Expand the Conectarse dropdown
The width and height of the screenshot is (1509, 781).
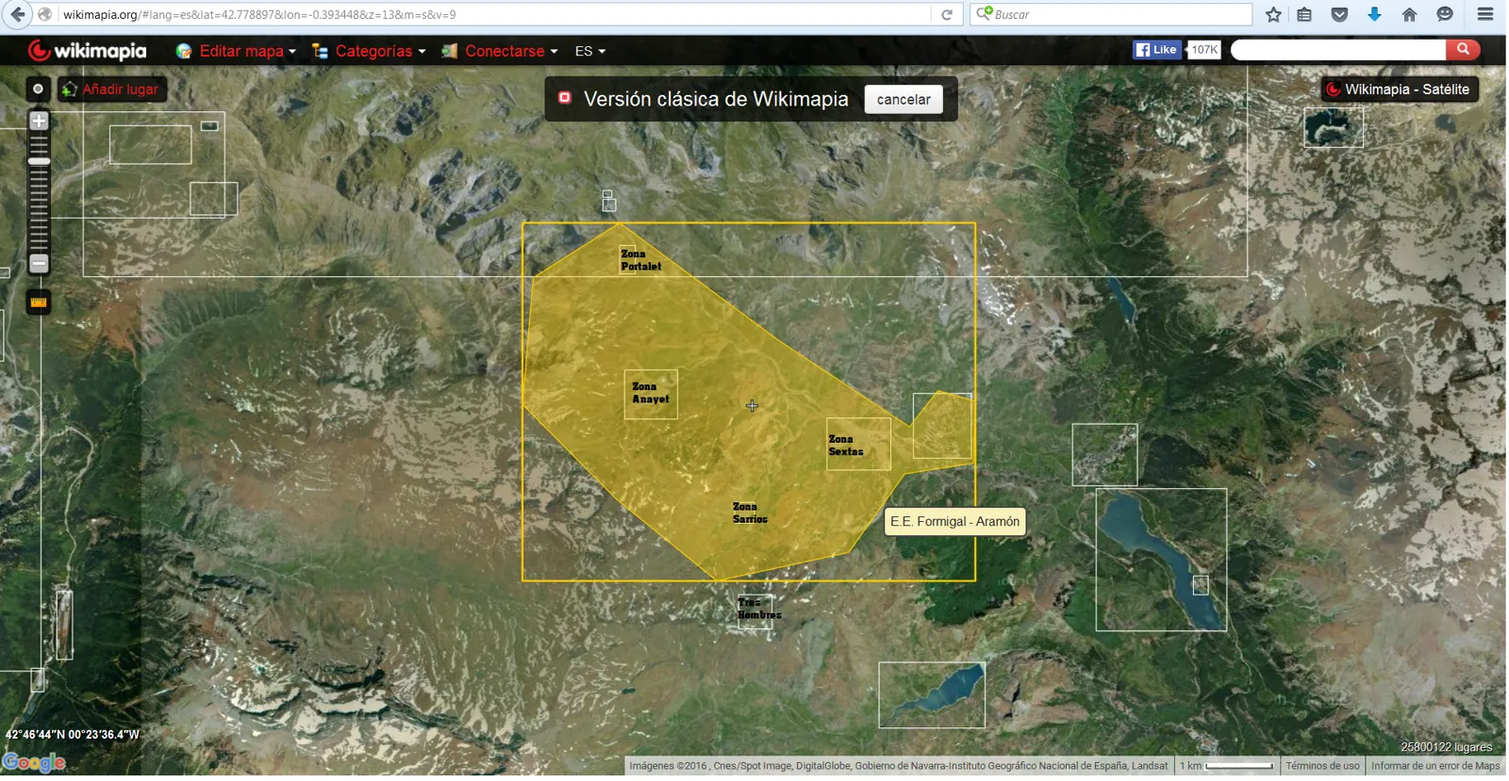pyautogui.click(x=500, y=51)
